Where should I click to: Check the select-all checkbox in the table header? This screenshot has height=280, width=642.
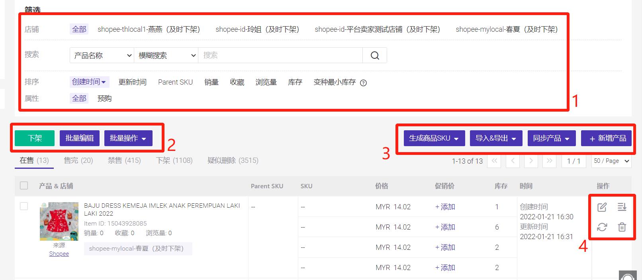tap(24, 185)
